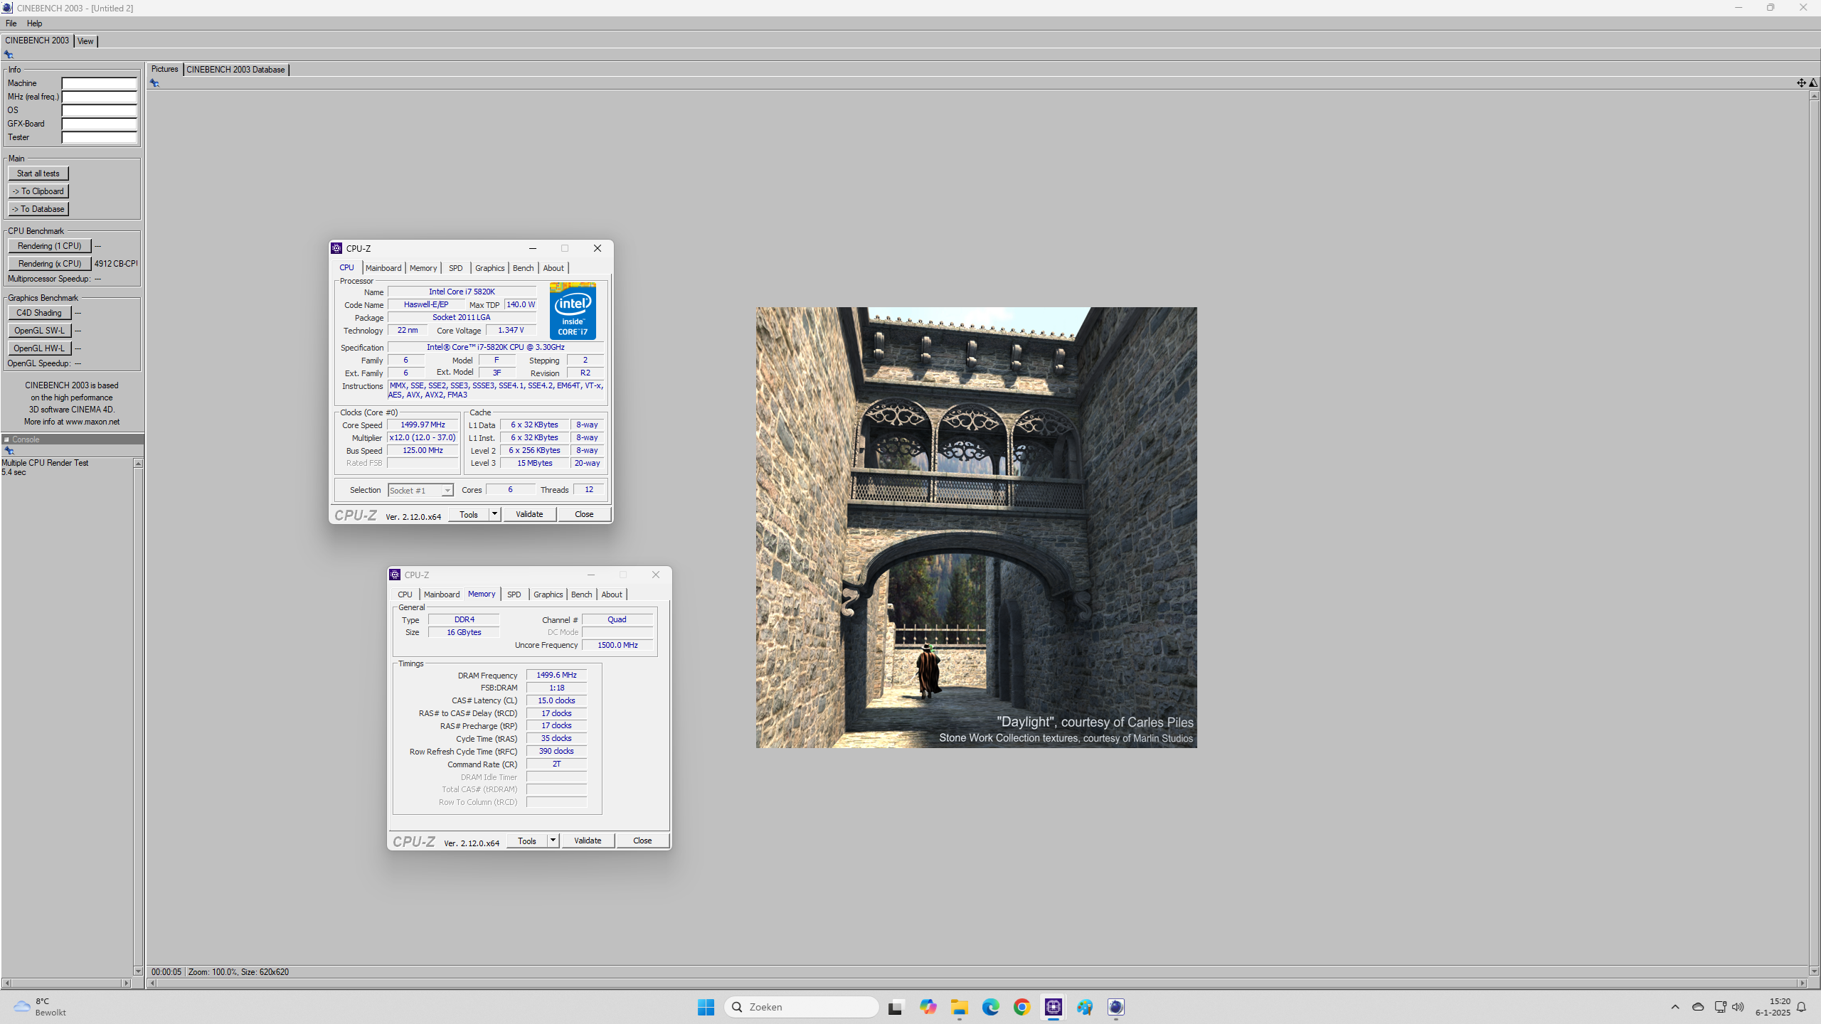Click the Console scrollbar down arrow
1821x1024 pixels.
coord(138,971)
